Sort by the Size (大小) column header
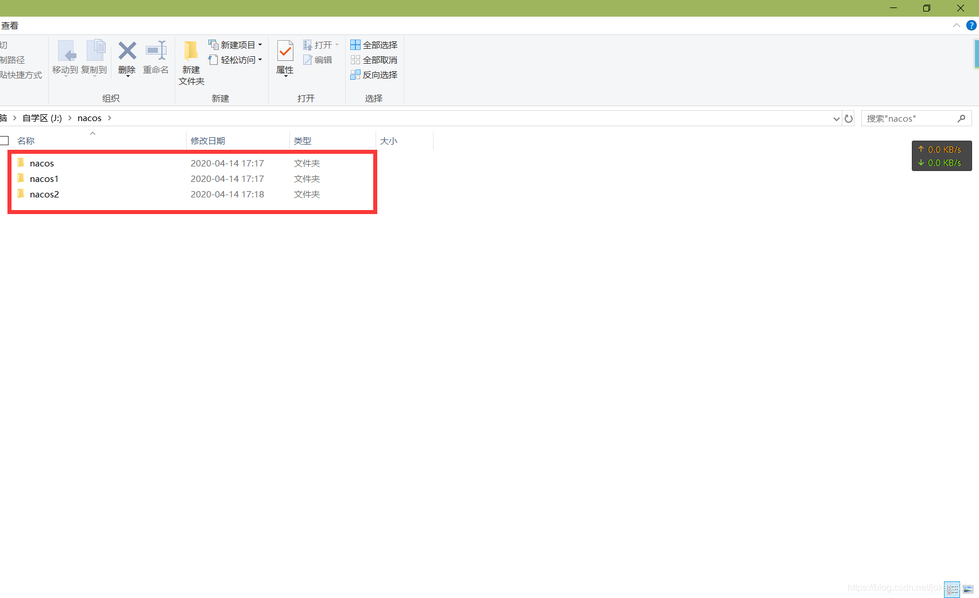979x598 pixels. coord(389,141)
